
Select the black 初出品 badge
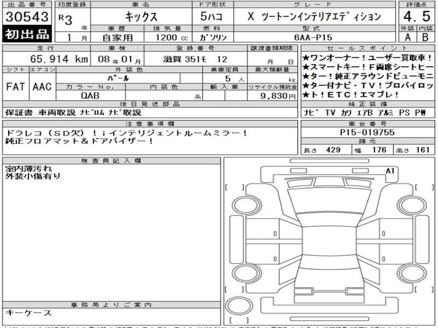click(27, 34)
